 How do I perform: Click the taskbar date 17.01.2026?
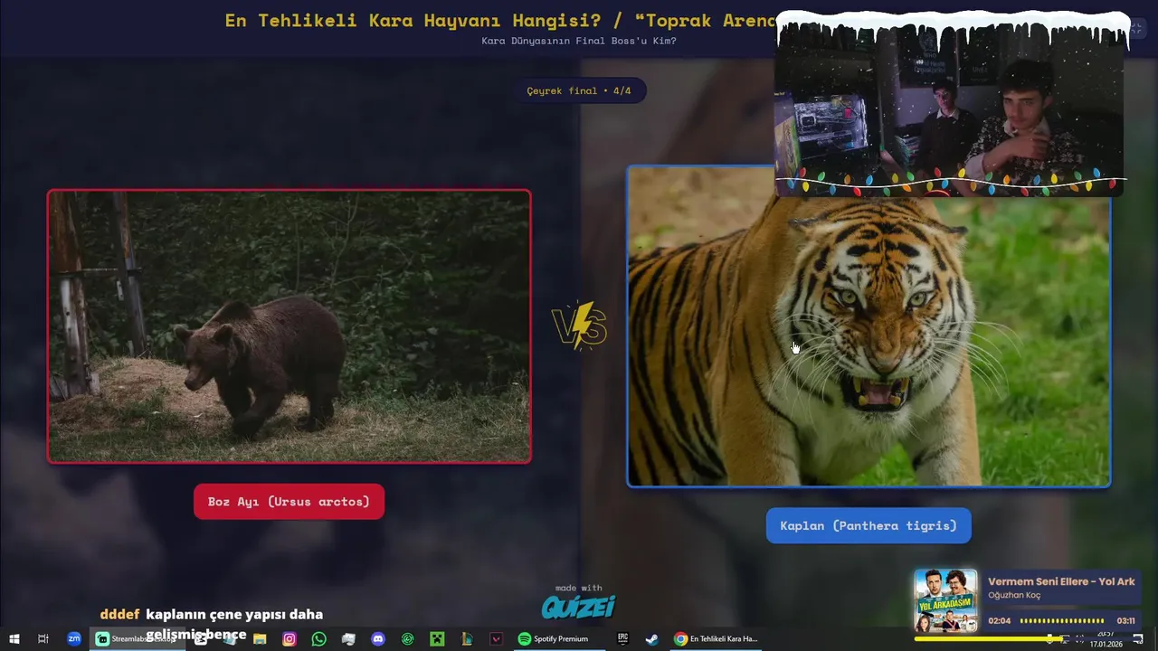tap(1106, 644)
